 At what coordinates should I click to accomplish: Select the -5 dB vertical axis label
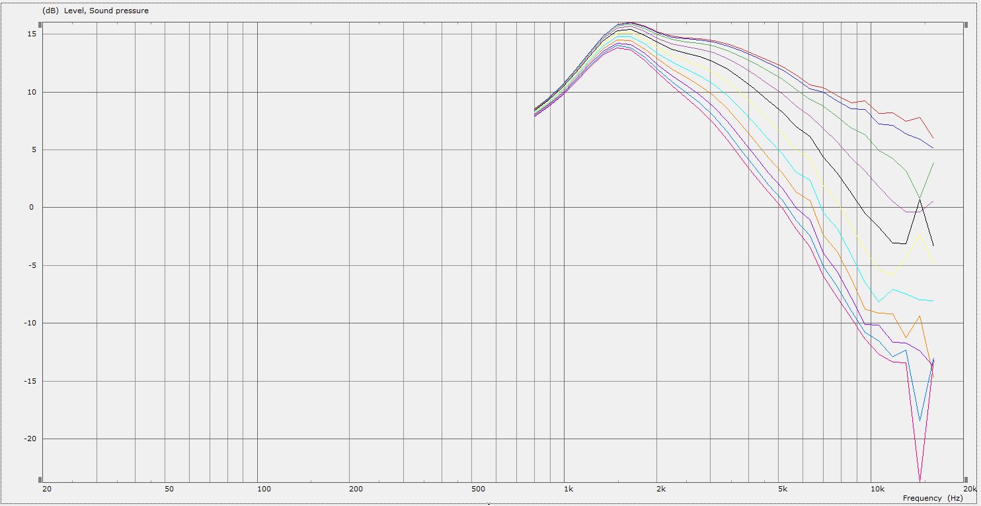pyautogui.click(x=32, y=266)
